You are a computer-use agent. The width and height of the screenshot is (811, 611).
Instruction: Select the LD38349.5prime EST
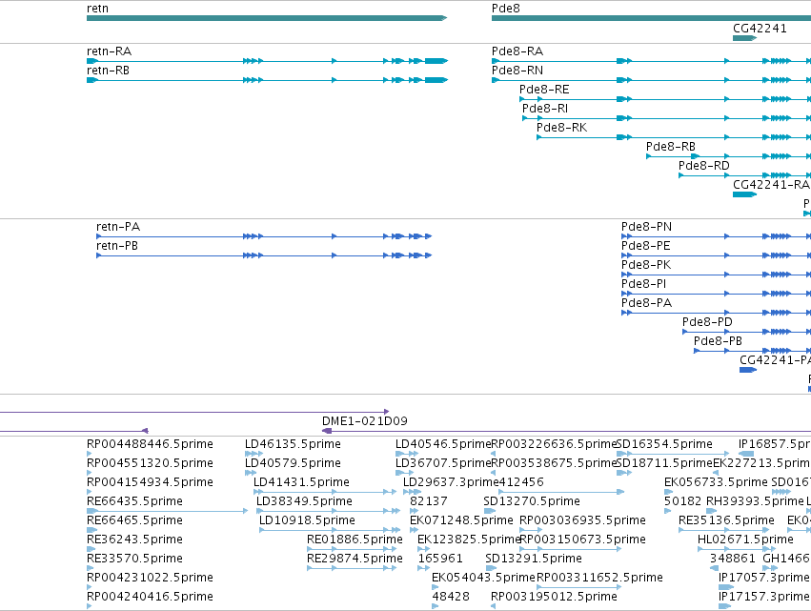329,511
